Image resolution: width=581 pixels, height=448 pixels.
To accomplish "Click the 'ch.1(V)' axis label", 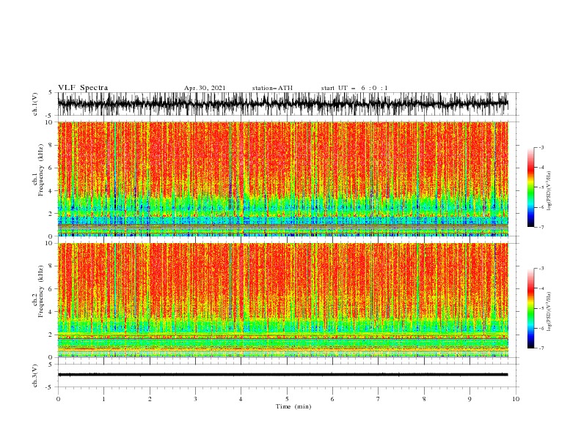I will 35,105.
